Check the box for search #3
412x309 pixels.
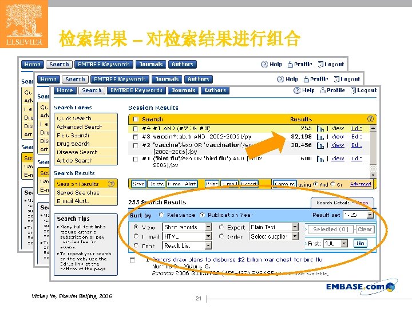pos(135,137)
